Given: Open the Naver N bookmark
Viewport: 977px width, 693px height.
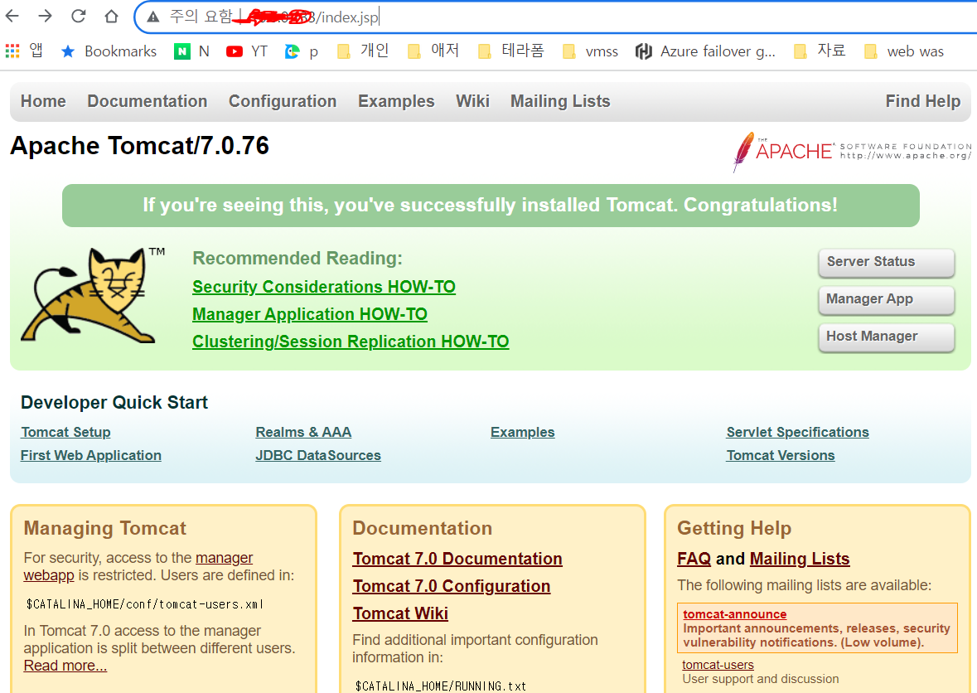Looking at the screenshot, I should click(x=192, y=51).
